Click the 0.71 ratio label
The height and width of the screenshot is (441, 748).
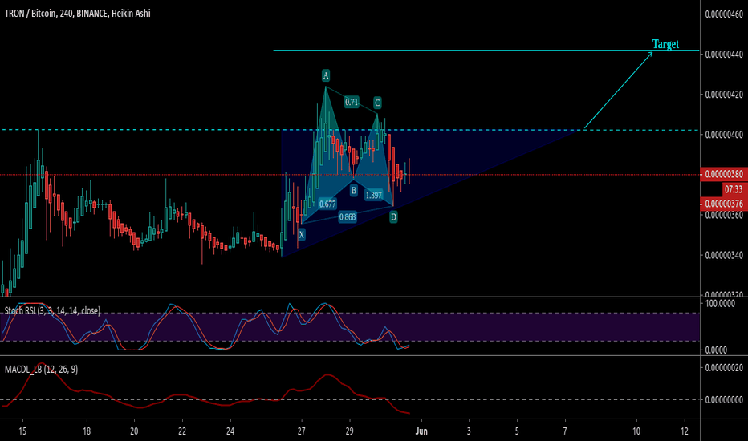pos(352,102)
